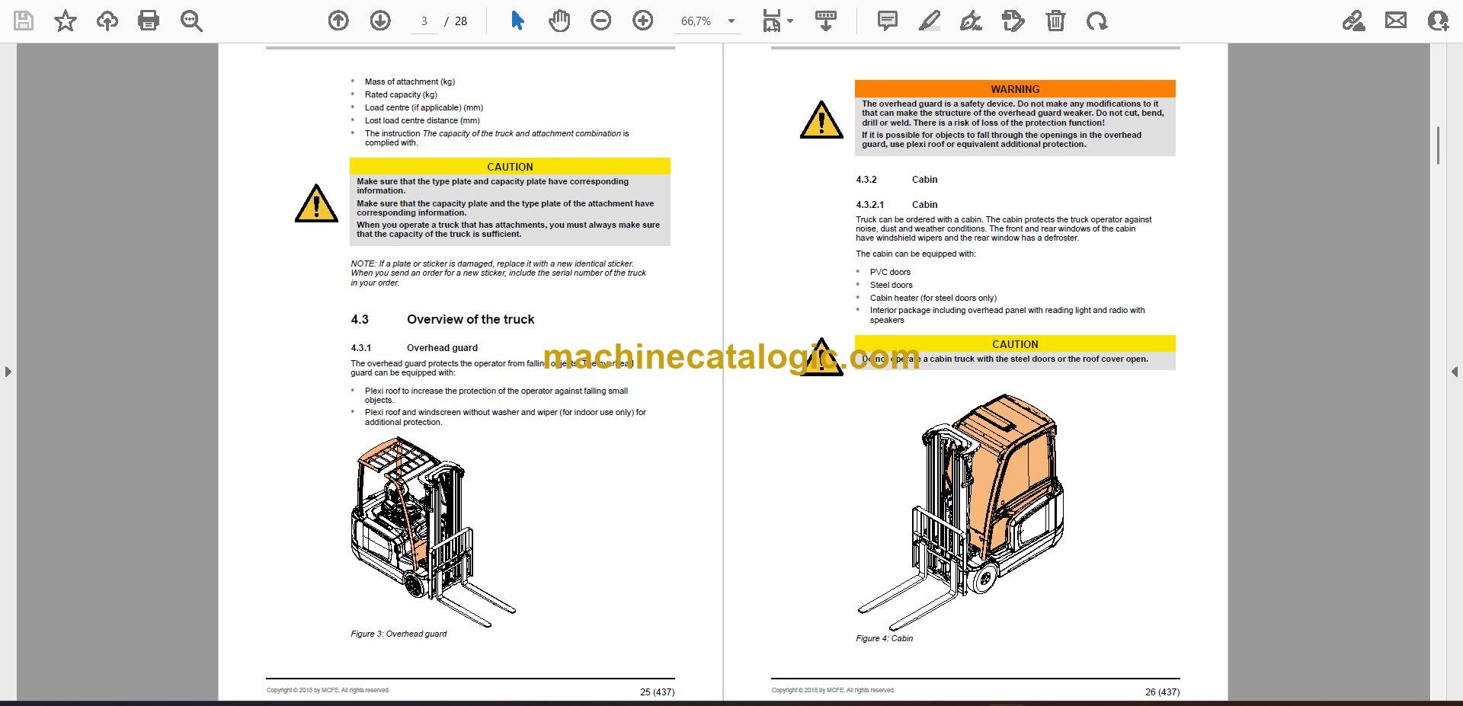
Task: Click the vertical scrollbar thumb
Action: point(1438,145)
